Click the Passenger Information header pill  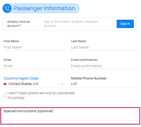tap(41, 8)
